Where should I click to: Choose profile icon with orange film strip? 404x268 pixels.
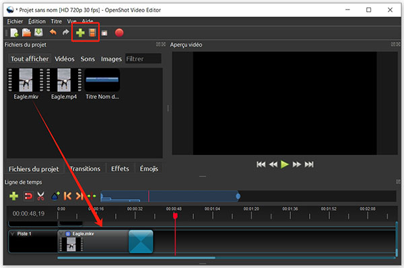pos(92,33)
